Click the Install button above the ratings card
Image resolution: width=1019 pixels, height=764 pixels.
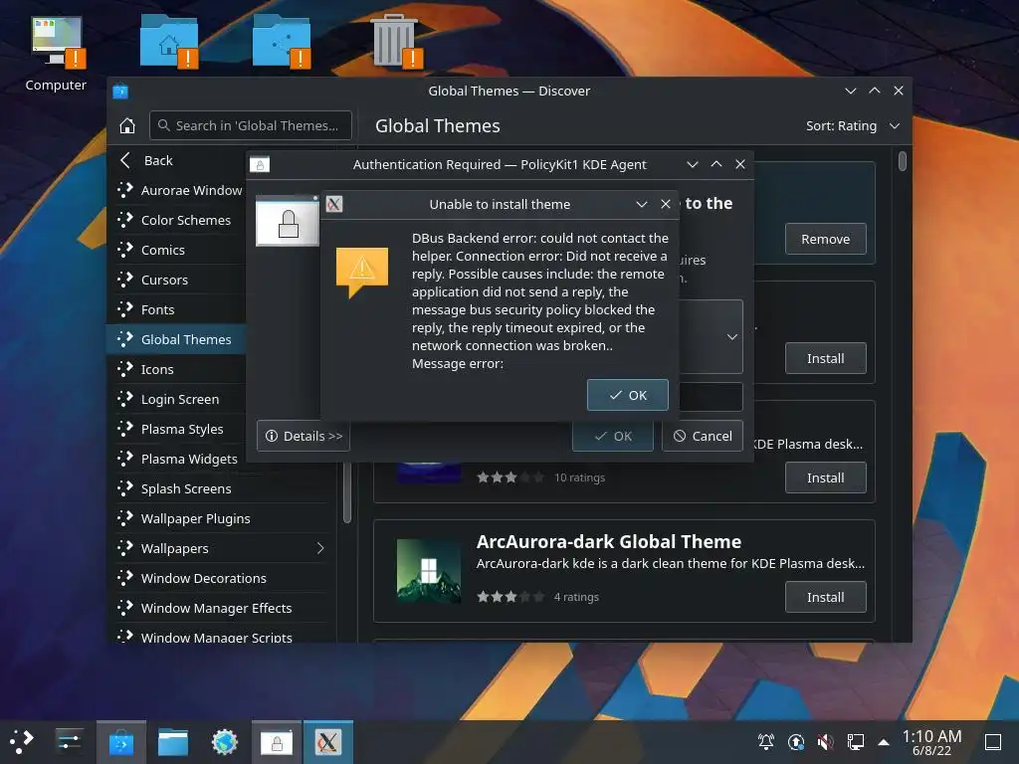pos(825,358)
